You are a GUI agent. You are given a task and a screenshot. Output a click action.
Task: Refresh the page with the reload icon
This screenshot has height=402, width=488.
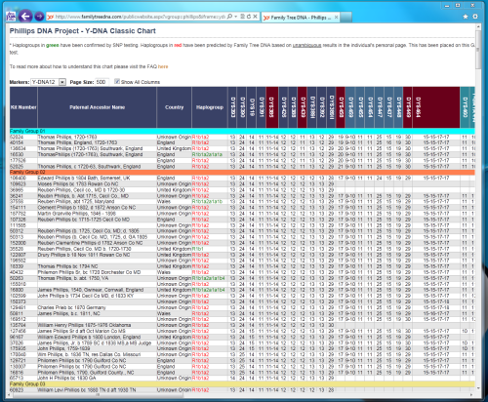tap(249, 17)
